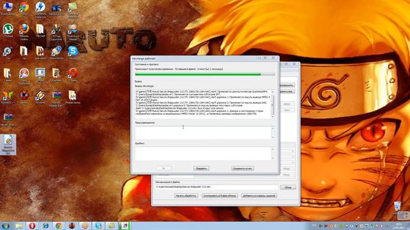Viewport: 410px width, 230px height.
Task: Open Internet Explorer from the taskbar
Action: coord(45,226)
